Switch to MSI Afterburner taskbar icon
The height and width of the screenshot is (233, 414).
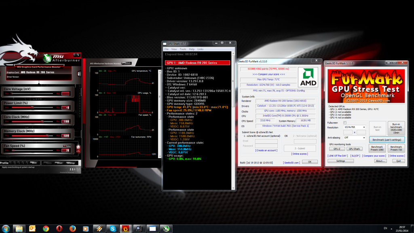tap(166, 229)
